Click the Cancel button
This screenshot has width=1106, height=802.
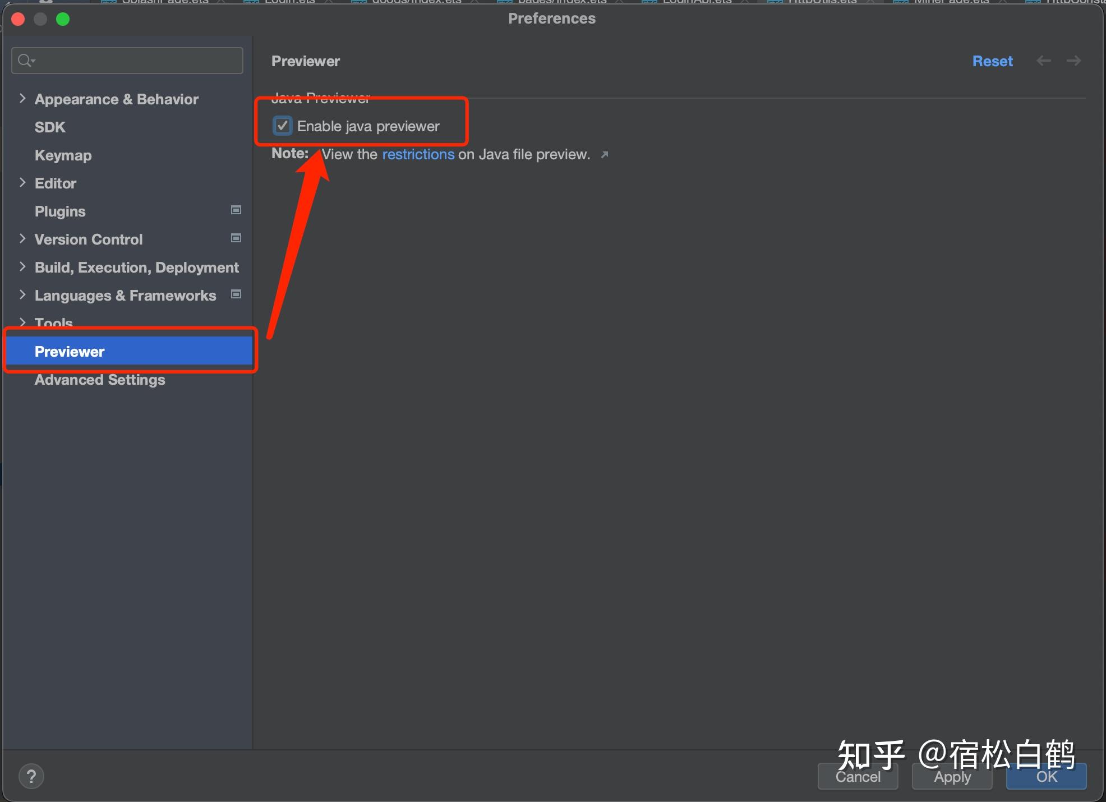pos(858,777)
